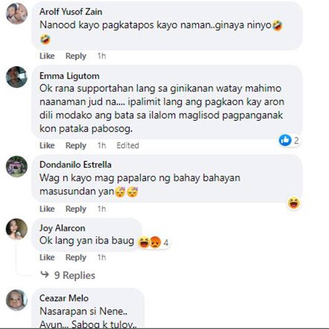View haha reaction on Dondanilo Estrella's comment
Image resolution: width=329 pixels, height=329 pixels.
click(x=293, y=203)
